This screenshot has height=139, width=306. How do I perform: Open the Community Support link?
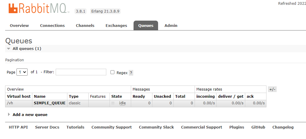point(112,127)
